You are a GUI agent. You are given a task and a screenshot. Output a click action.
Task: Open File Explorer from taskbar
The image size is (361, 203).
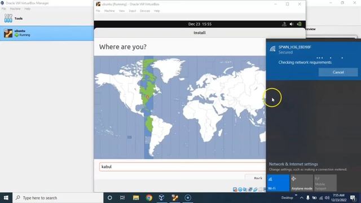(x=136, y=198)
